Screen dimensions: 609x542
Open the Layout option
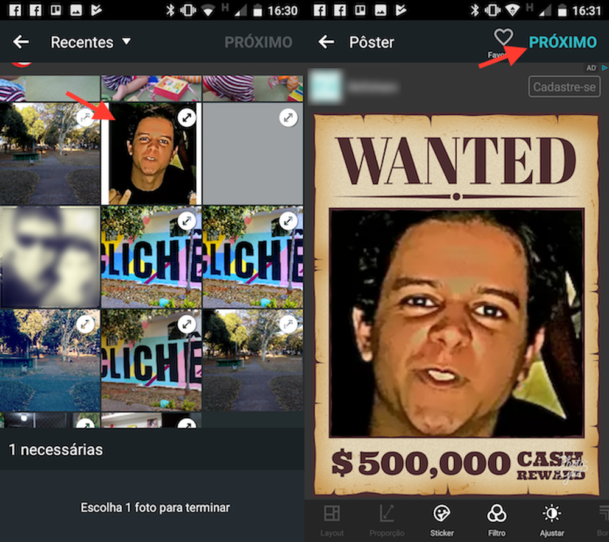[333, 519]
